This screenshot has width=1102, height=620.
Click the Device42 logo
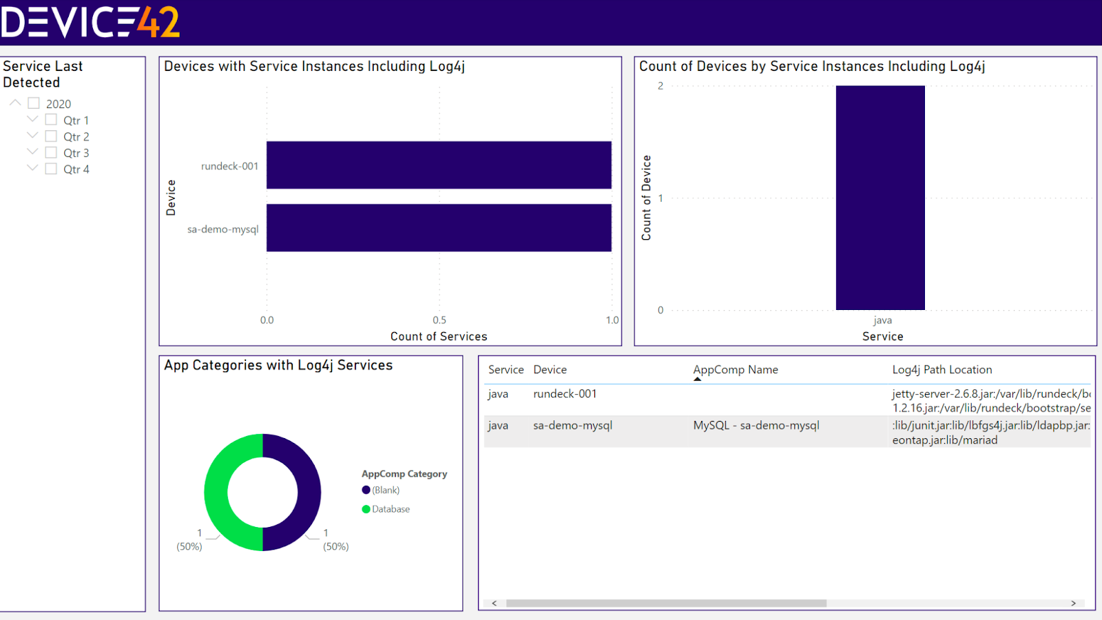[90, 21]
